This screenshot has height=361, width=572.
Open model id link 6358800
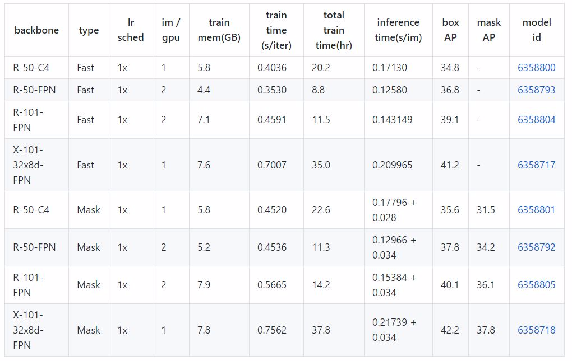536,68
